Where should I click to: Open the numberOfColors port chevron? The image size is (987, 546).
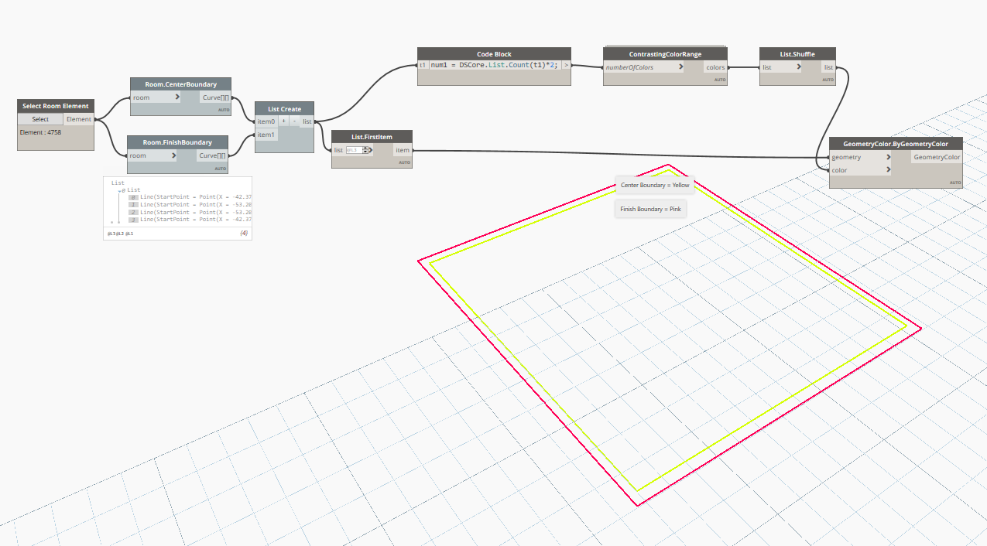coord(680,67)
